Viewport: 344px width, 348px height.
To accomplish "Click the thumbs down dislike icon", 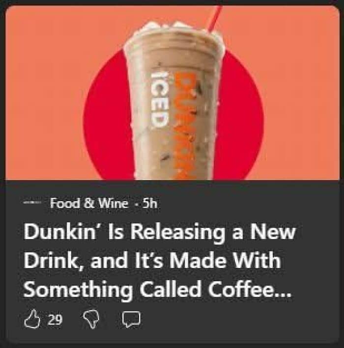I will 91,320.
